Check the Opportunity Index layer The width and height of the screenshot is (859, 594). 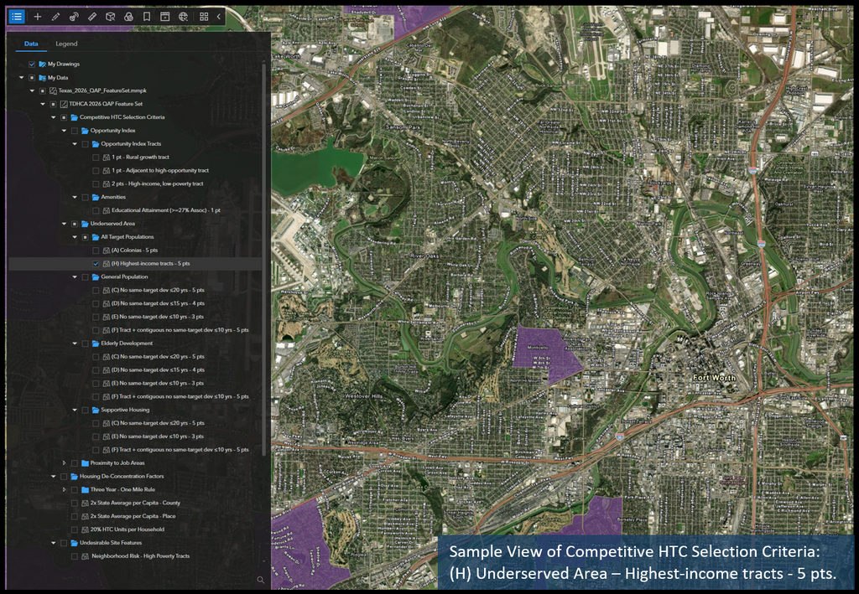coord(74,130)
